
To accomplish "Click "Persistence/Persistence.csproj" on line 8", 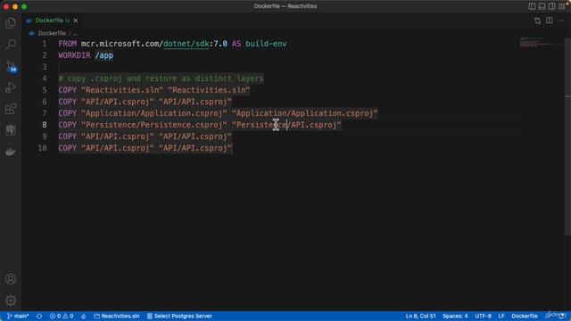I will click(154, 125).
